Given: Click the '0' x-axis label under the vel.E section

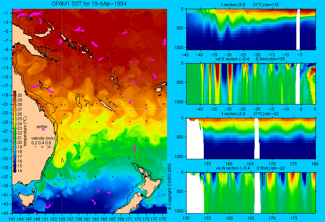Looking at the screenshot, I should [x=315, y=109].
